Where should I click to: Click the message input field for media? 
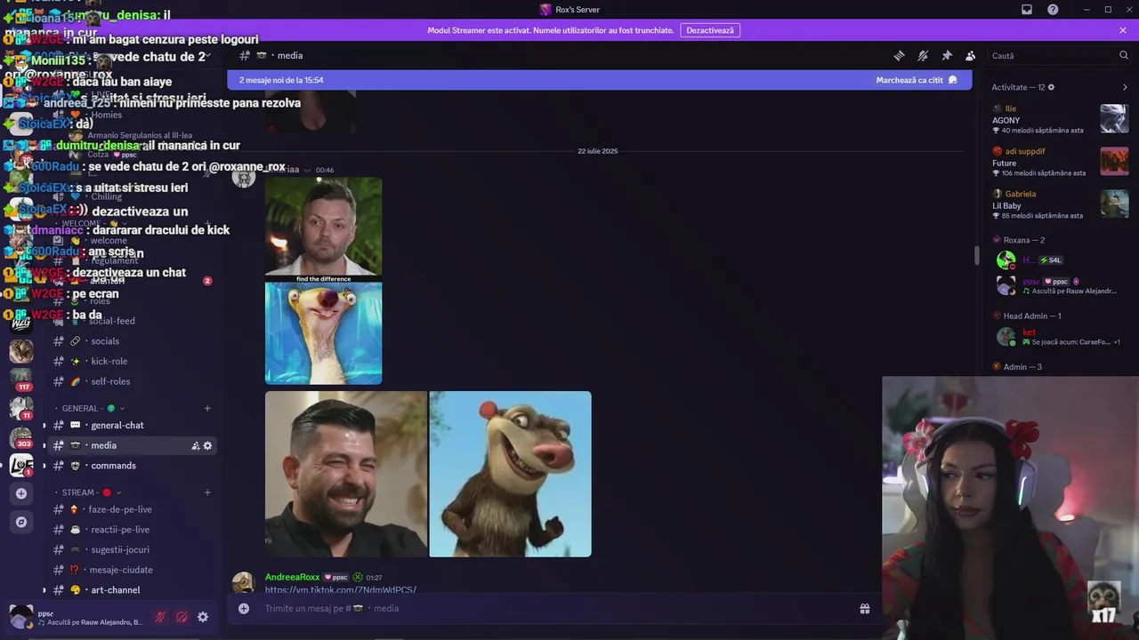point(556,609)
